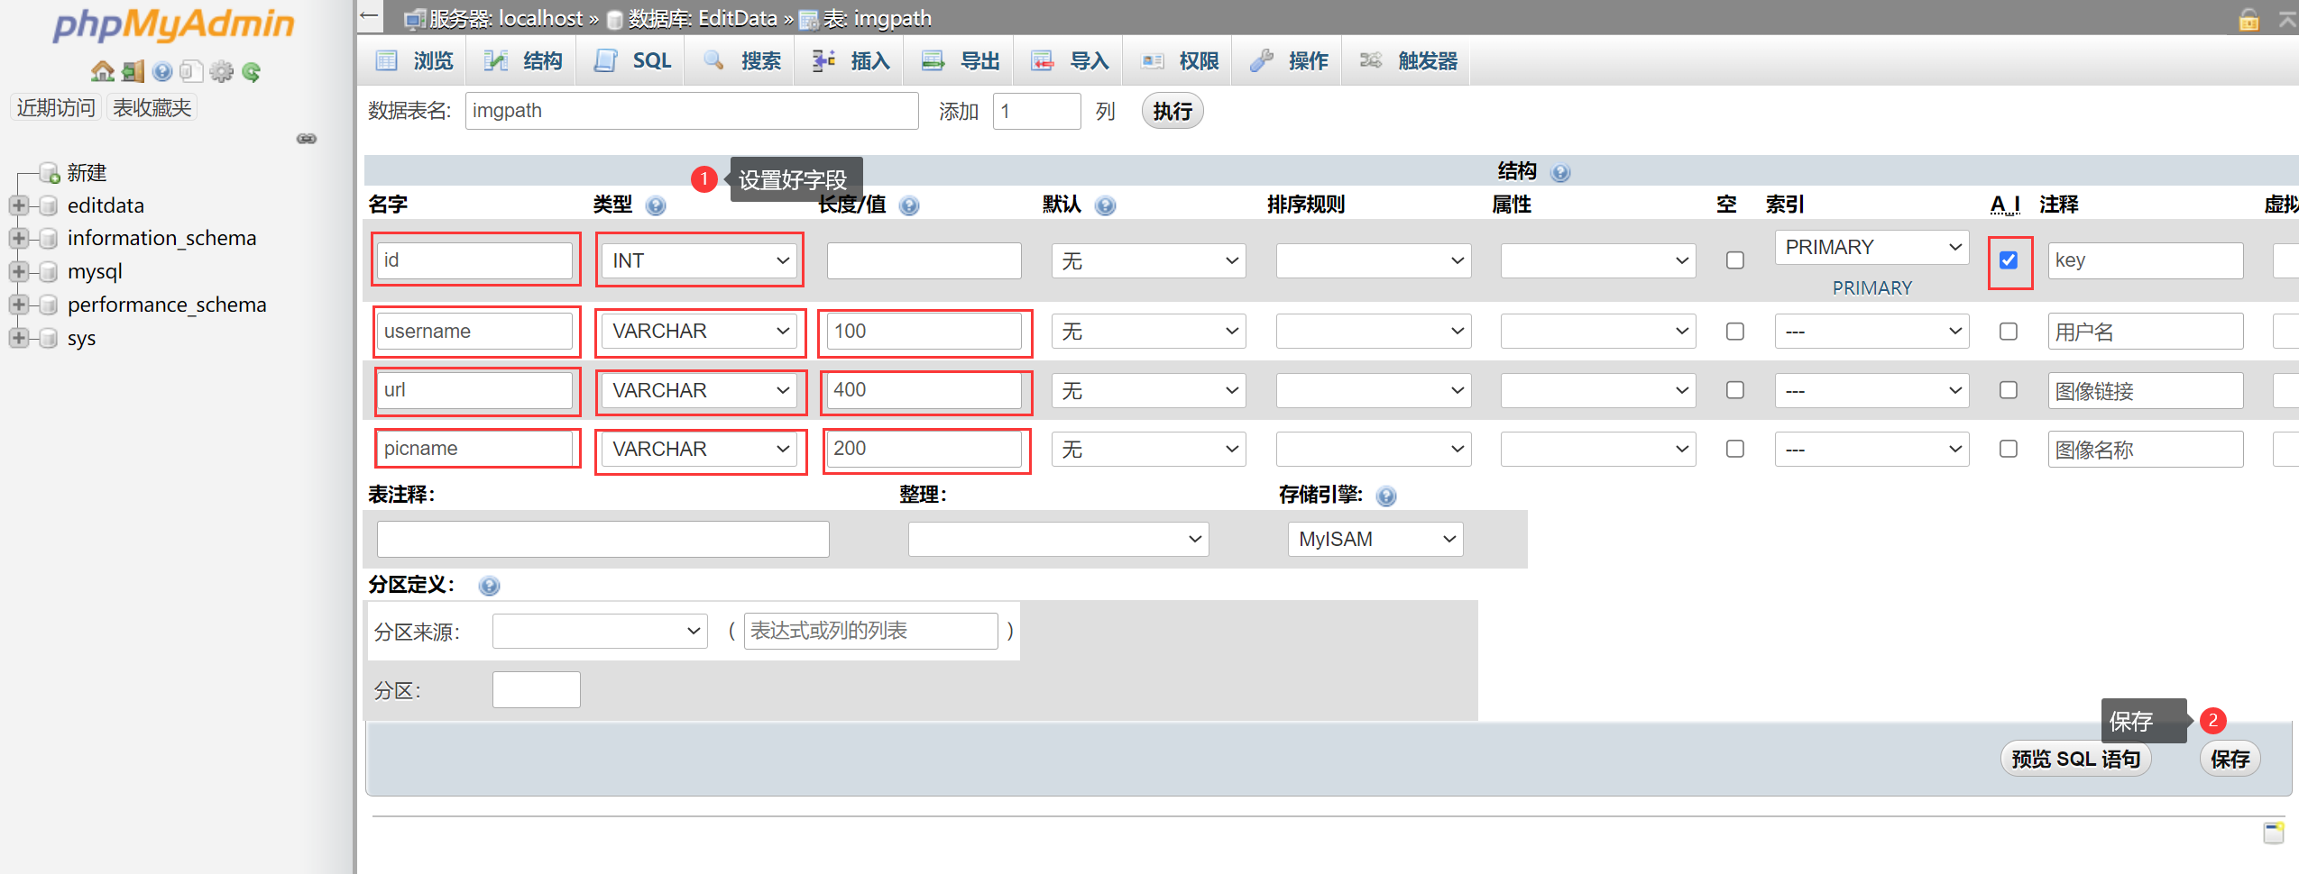Go to the home page icon
Screen dimensions: 2299x874
point(102,71)
